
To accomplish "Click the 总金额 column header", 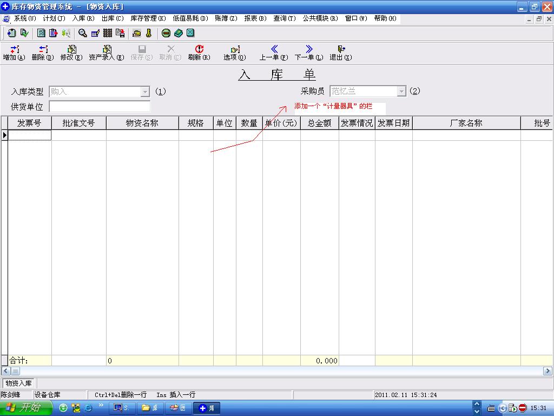I will click(x=319, y=123).
